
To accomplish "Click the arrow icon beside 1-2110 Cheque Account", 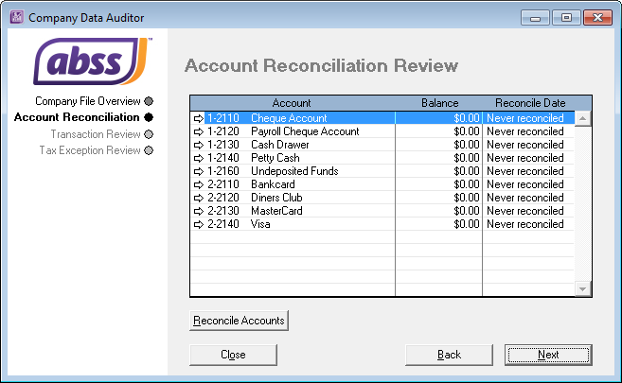I will click(198, 118).
